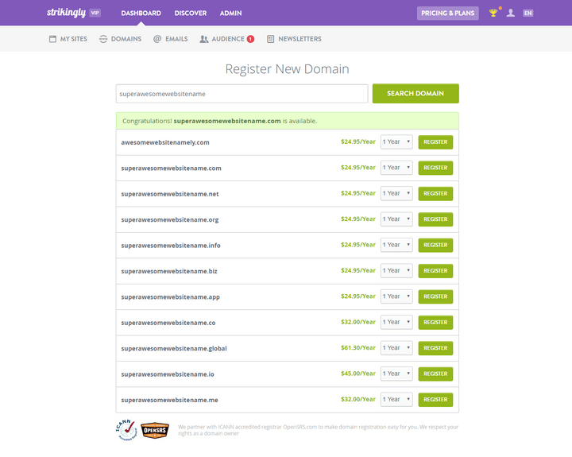Click the ICANN accreditation badge

pyautogui.click(x=126, y=430)
